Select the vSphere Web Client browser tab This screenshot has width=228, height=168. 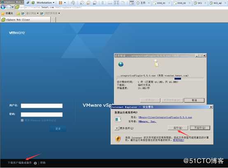(x=26, y=20)
